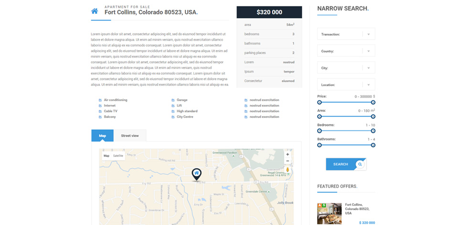Image resolution: width=468 pixels, height=225 pixels.
Task: Click the Lorem nostrud row
Action: point(269,62)
